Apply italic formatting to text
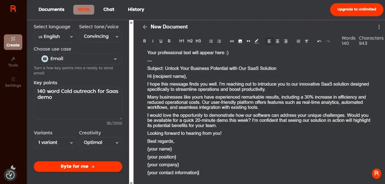 (x=153, y=41)
